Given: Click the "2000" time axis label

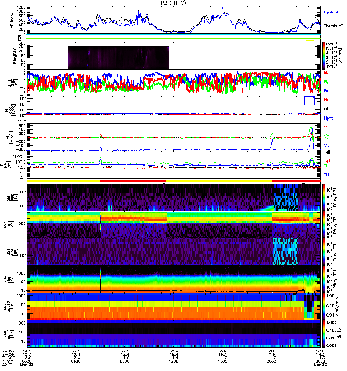Looking at the screenshot, I should point(272,362).
